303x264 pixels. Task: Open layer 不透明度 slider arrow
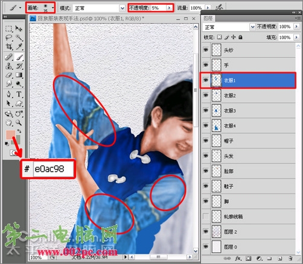click(296, 27)
